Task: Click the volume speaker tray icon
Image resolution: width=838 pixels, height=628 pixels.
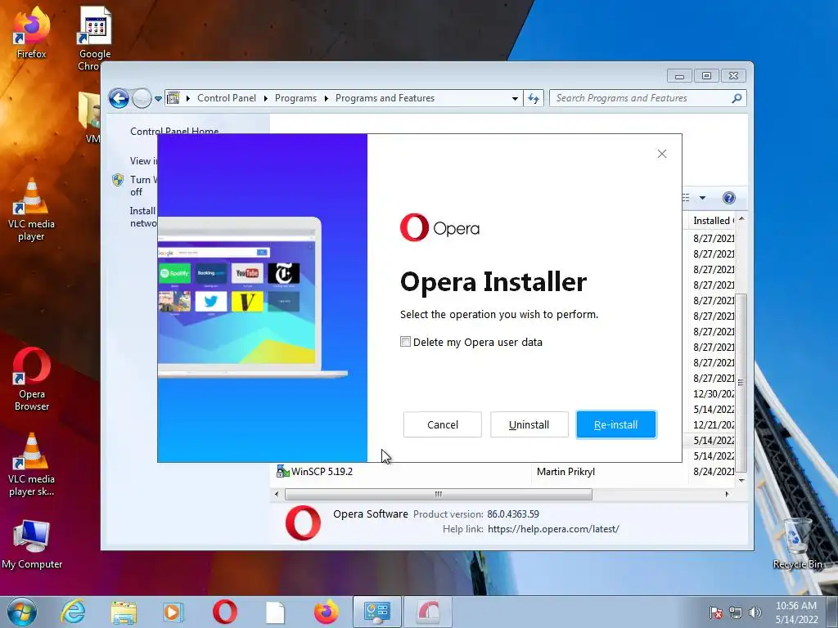Action: tap(755, 612)
